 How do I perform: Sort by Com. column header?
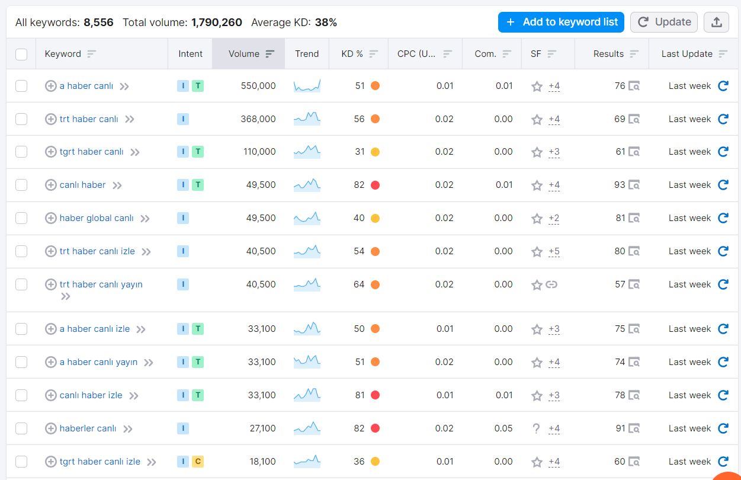[492, 54]
